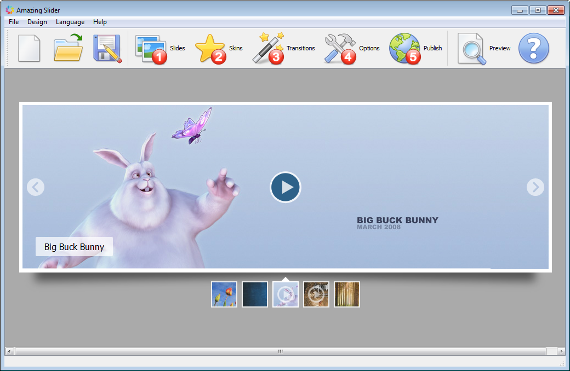Image resolution: width=570 pixels, height=371 pixels.
Task: Maximize the Amazing Slider window
Action: pos(538,10)
